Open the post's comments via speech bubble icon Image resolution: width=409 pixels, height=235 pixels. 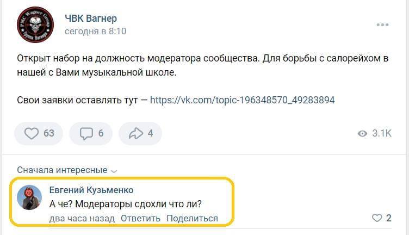click(86, 133)
